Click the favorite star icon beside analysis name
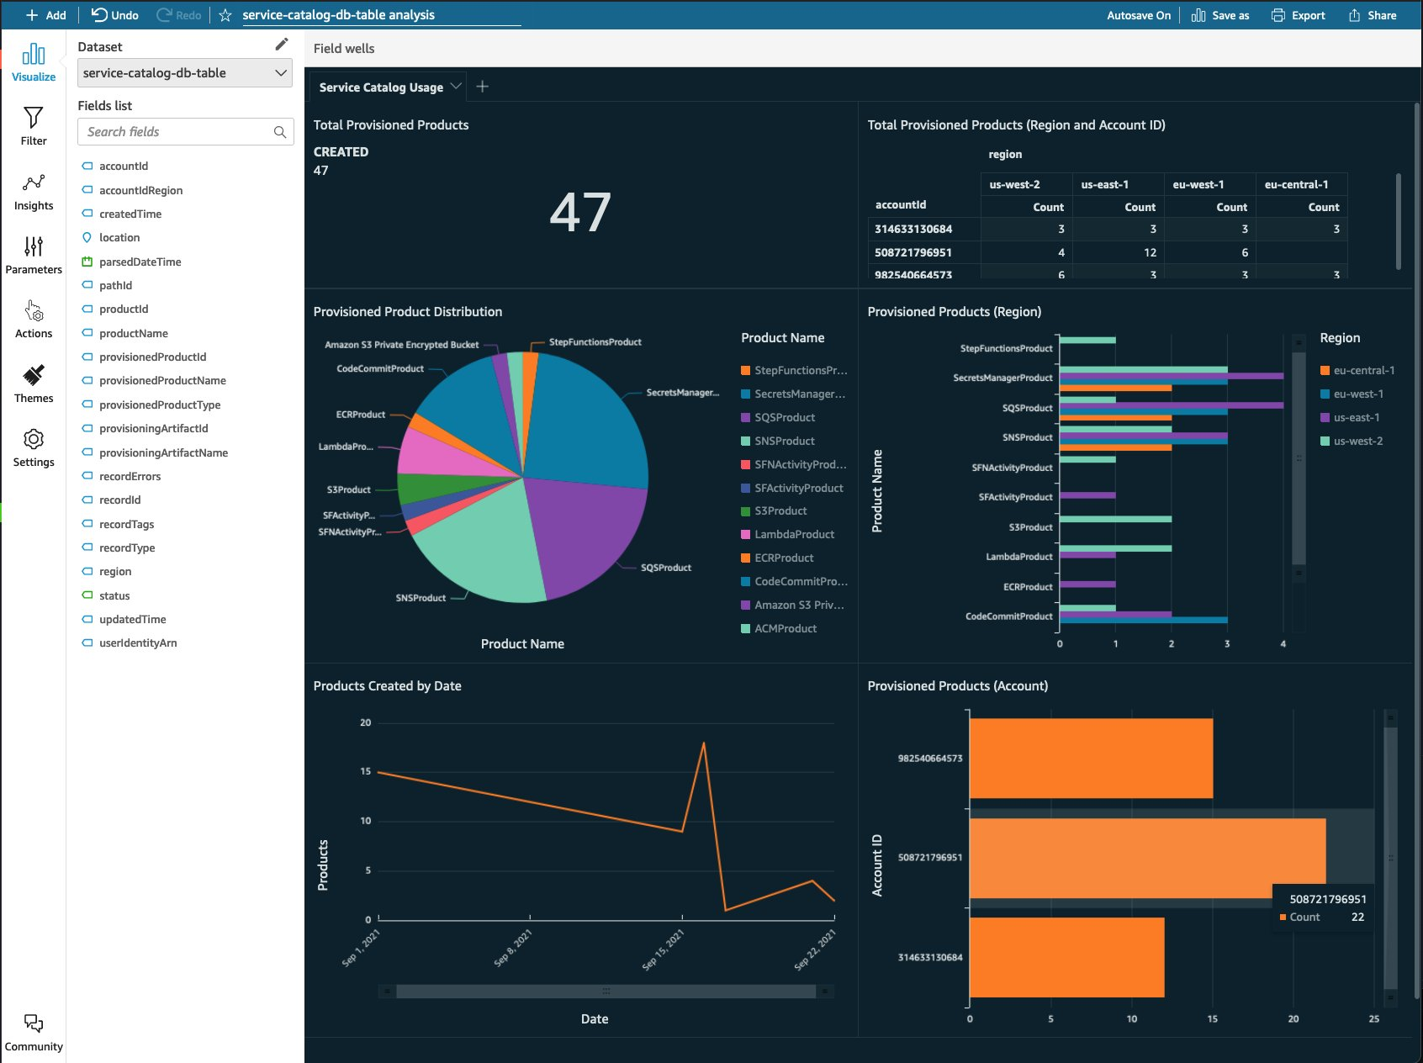The height and width of the screenshot is (1063, 1423). point(225,15)
